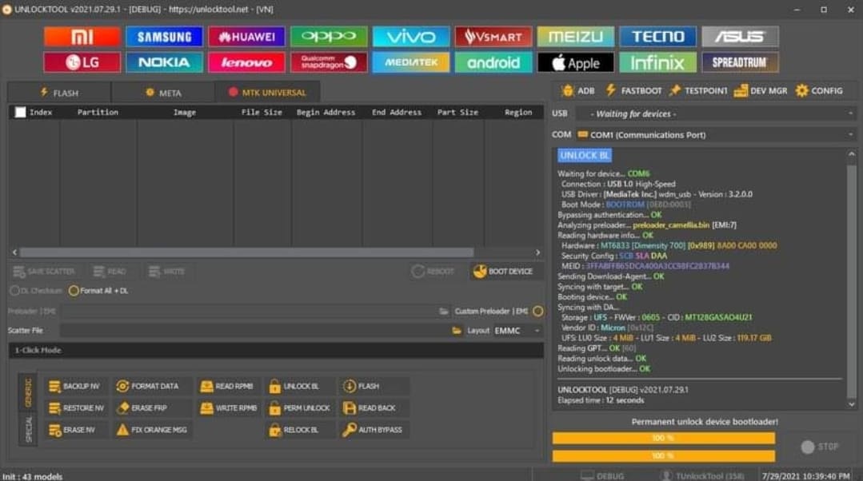863x481 pixels.
Task: Select the Vivo brand tile
Action: (411, 37)
